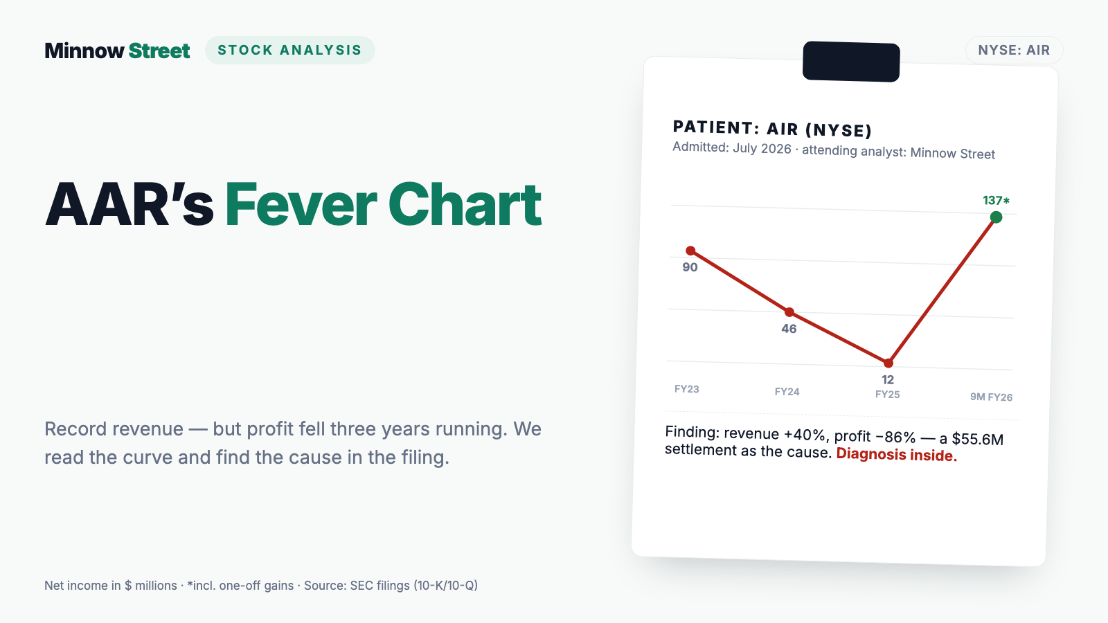Select the STOCK ANALYSIS badge

pyautogui.click(x=290, y=50)
